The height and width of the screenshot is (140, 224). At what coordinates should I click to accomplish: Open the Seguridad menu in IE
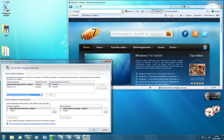[x=198, y=15]
